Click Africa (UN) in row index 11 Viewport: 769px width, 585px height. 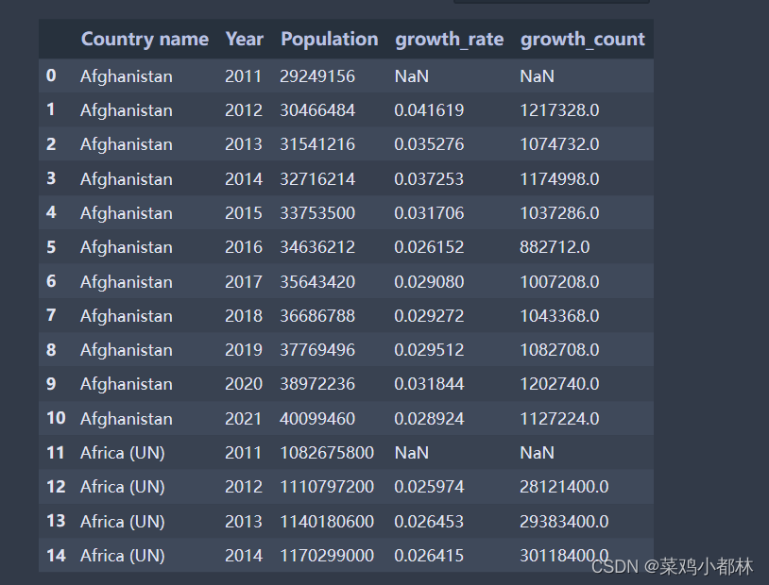pos(123,453)
